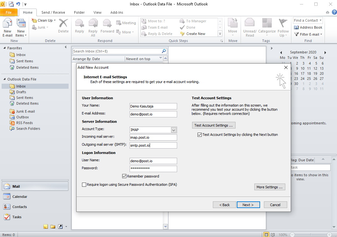
Task: Collapse the Favorites group
Action: 4,48
